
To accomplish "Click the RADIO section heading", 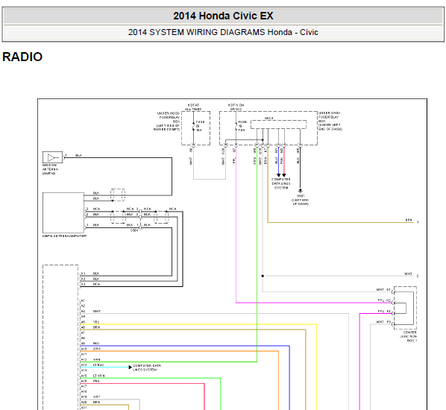I will pos(22,57).
